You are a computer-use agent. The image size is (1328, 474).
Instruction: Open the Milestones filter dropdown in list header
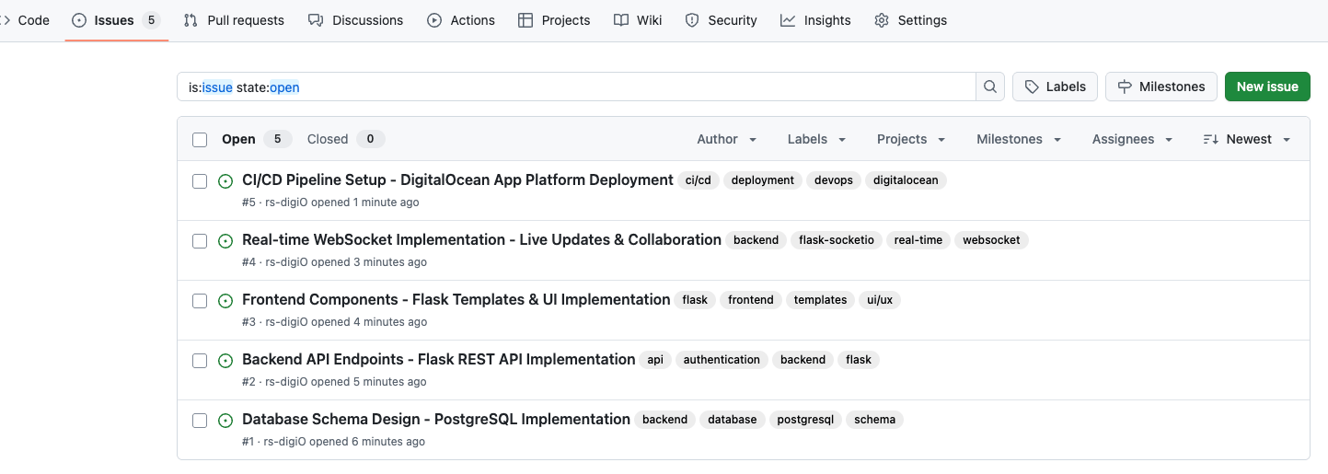1019,139
